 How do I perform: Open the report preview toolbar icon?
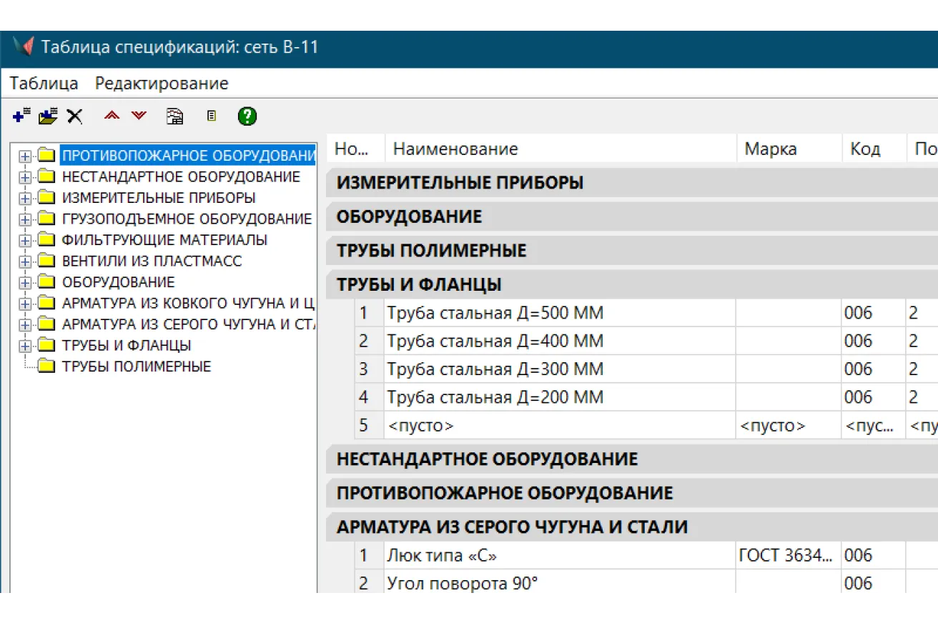[x=175, y=115]
